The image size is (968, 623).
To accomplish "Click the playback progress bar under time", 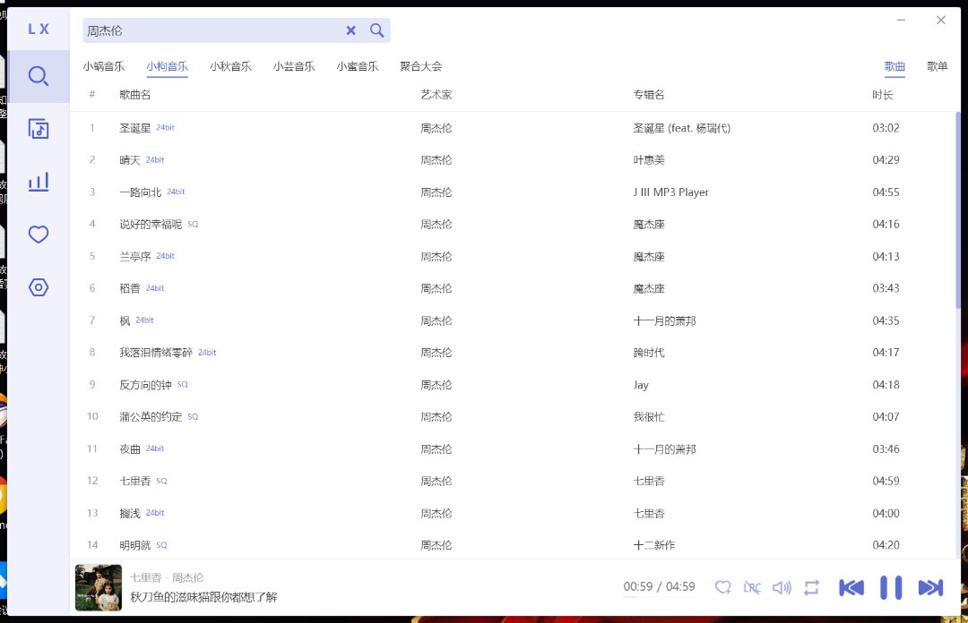I will pyautogui.click(x=659, y=597).
